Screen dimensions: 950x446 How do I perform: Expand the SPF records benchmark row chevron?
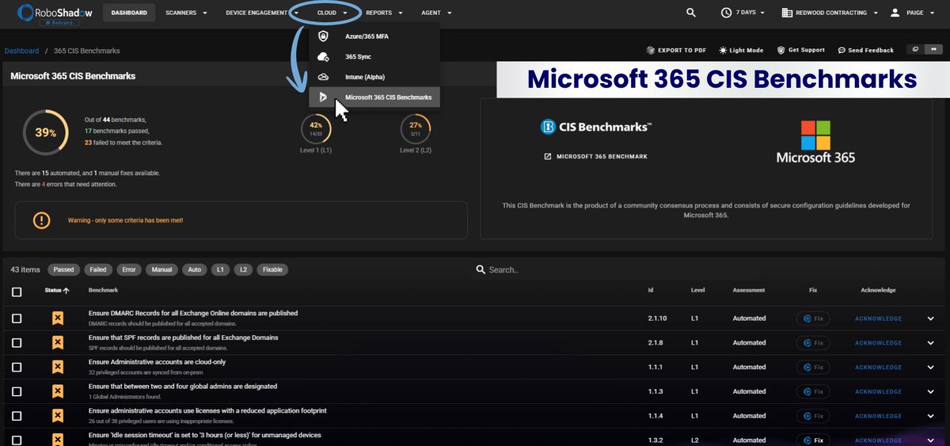coord(931,343)
